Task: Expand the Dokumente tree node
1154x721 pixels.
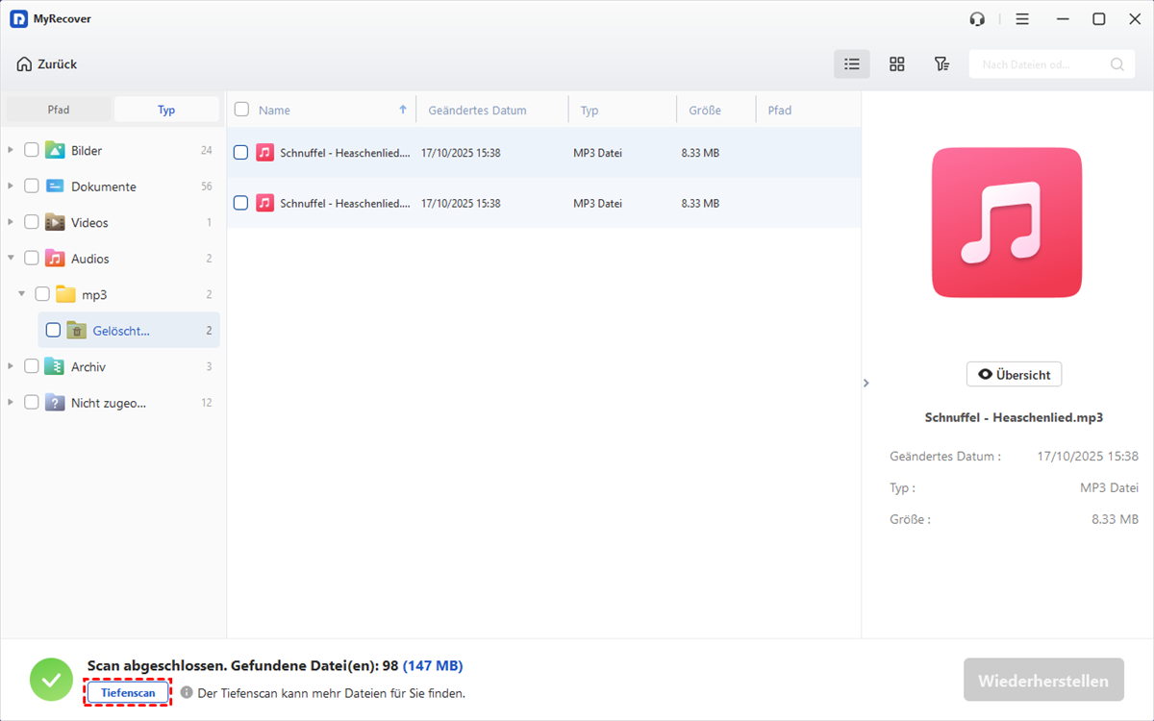Action: pyautogui.click(x=11, y=186)
